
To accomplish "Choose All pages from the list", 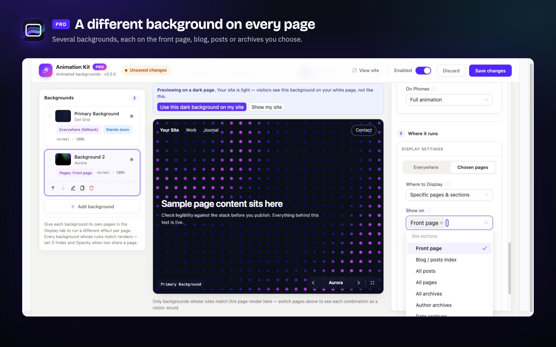I will click(449, 282).
